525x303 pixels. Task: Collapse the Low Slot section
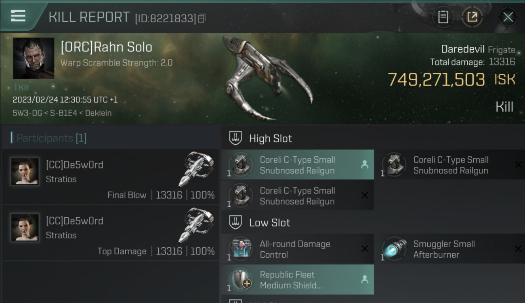(235, 223)
